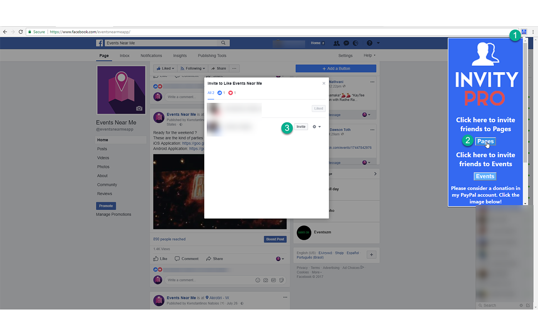Filter by Like reactions tab in dialog
538x336 pixels.
tap(222, 93)
